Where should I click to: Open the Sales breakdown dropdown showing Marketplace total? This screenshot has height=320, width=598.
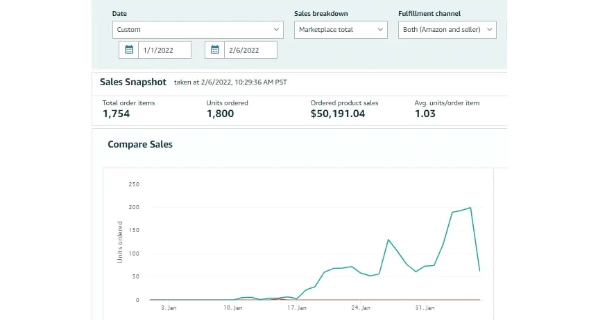pyautogui.click(x=341, y=30)
